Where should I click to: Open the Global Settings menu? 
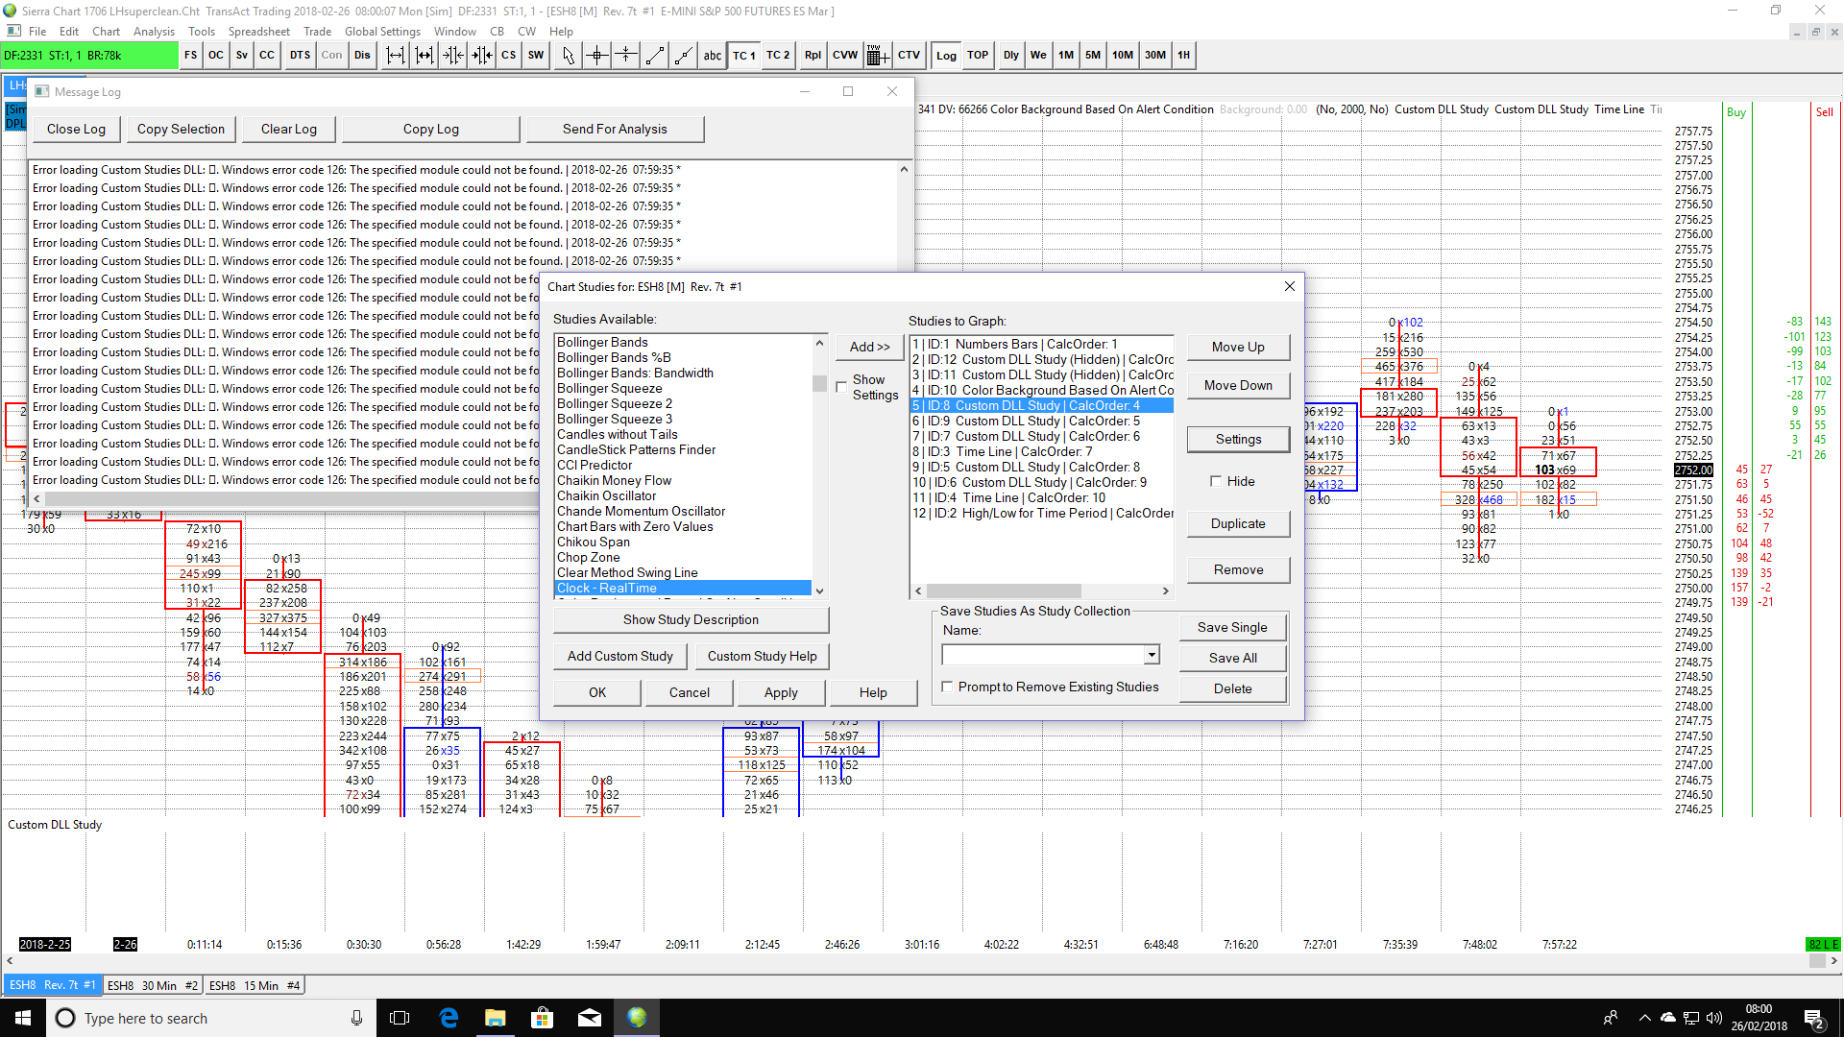382,31
